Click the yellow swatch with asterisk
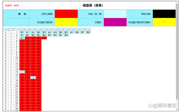The height and width of the screenshot is (112, 180). pos(164,22)
